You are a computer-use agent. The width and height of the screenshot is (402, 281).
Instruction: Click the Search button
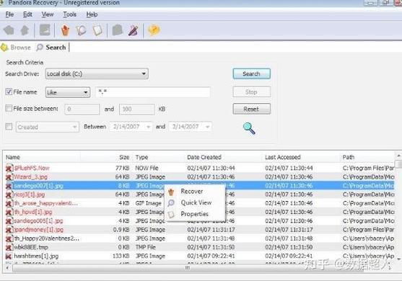click(251, 73)
